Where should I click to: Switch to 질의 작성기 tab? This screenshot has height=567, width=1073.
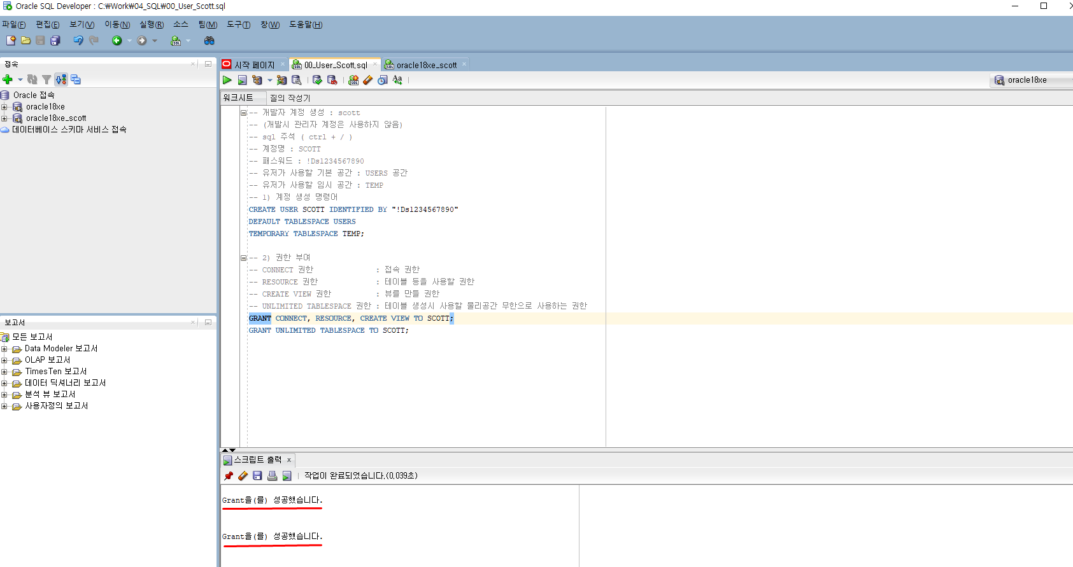tap(290, 98)
